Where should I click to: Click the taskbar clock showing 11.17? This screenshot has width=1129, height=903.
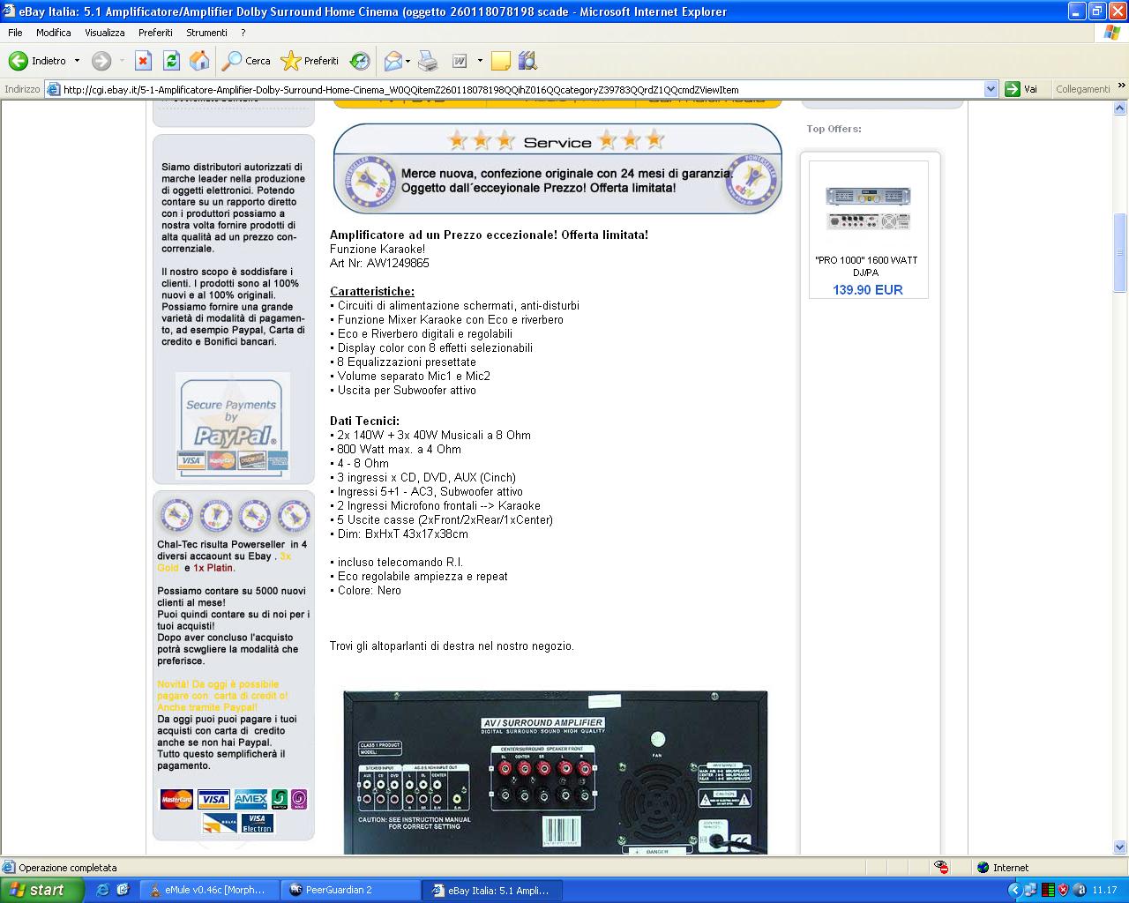pyautogui.click(x=1104, y=890)
